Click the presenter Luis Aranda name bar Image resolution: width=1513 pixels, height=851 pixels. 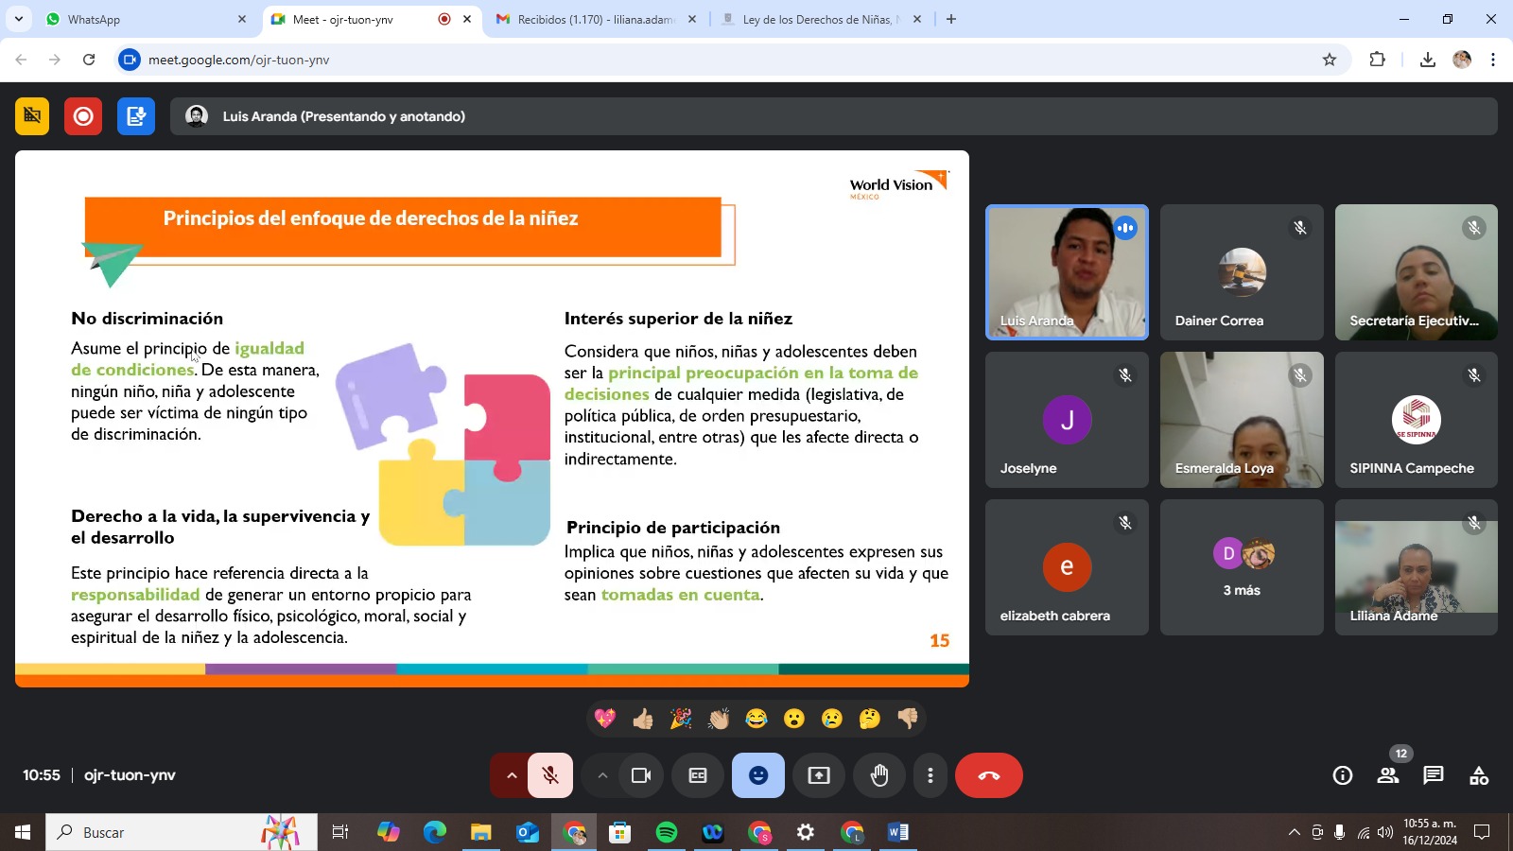(x=834, y=116)
